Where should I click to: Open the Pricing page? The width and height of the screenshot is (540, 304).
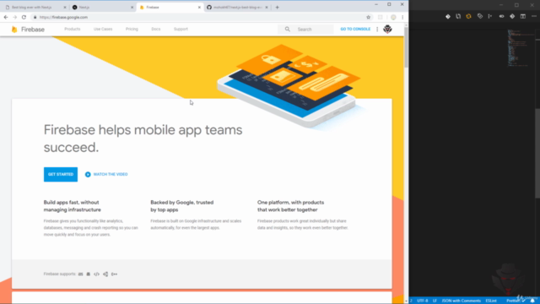pos(132,30)
